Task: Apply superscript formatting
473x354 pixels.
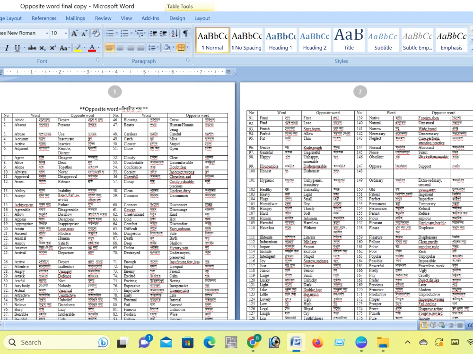Action: [53, 48]
